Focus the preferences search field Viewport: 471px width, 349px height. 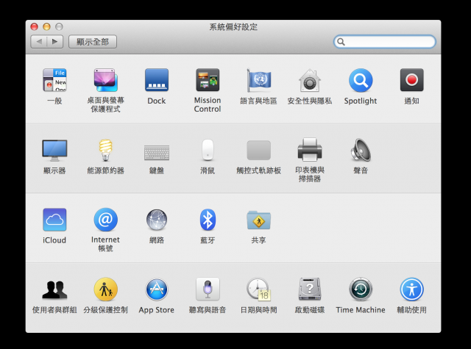click(x=384, y=42)
